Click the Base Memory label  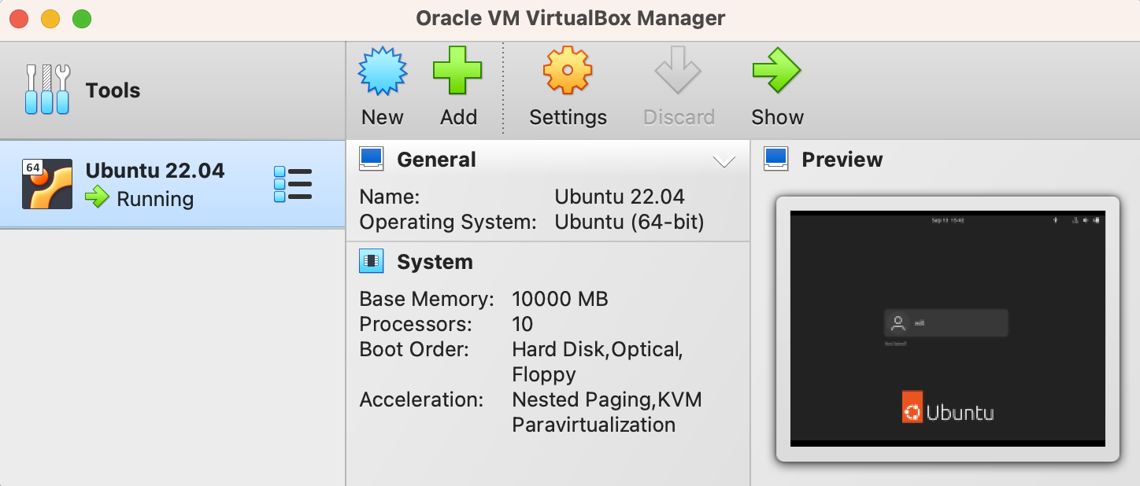point(427,299)
